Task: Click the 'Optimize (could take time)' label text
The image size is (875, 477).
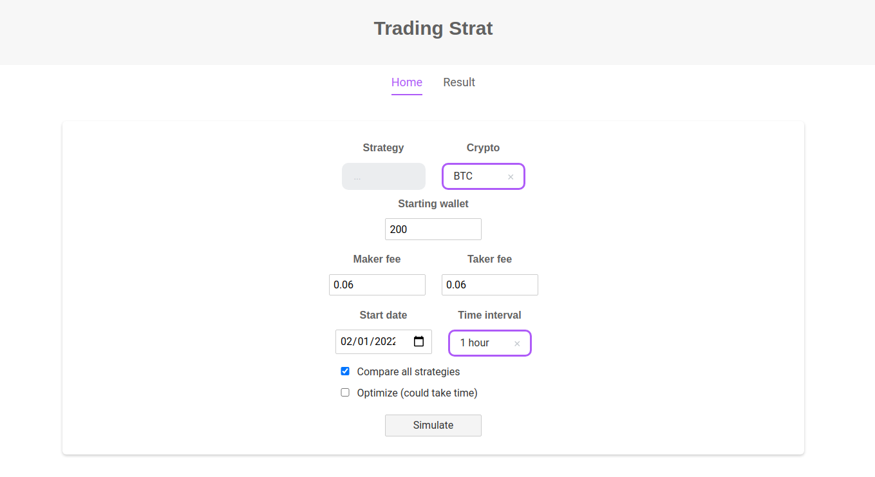Action: (417, 393)
